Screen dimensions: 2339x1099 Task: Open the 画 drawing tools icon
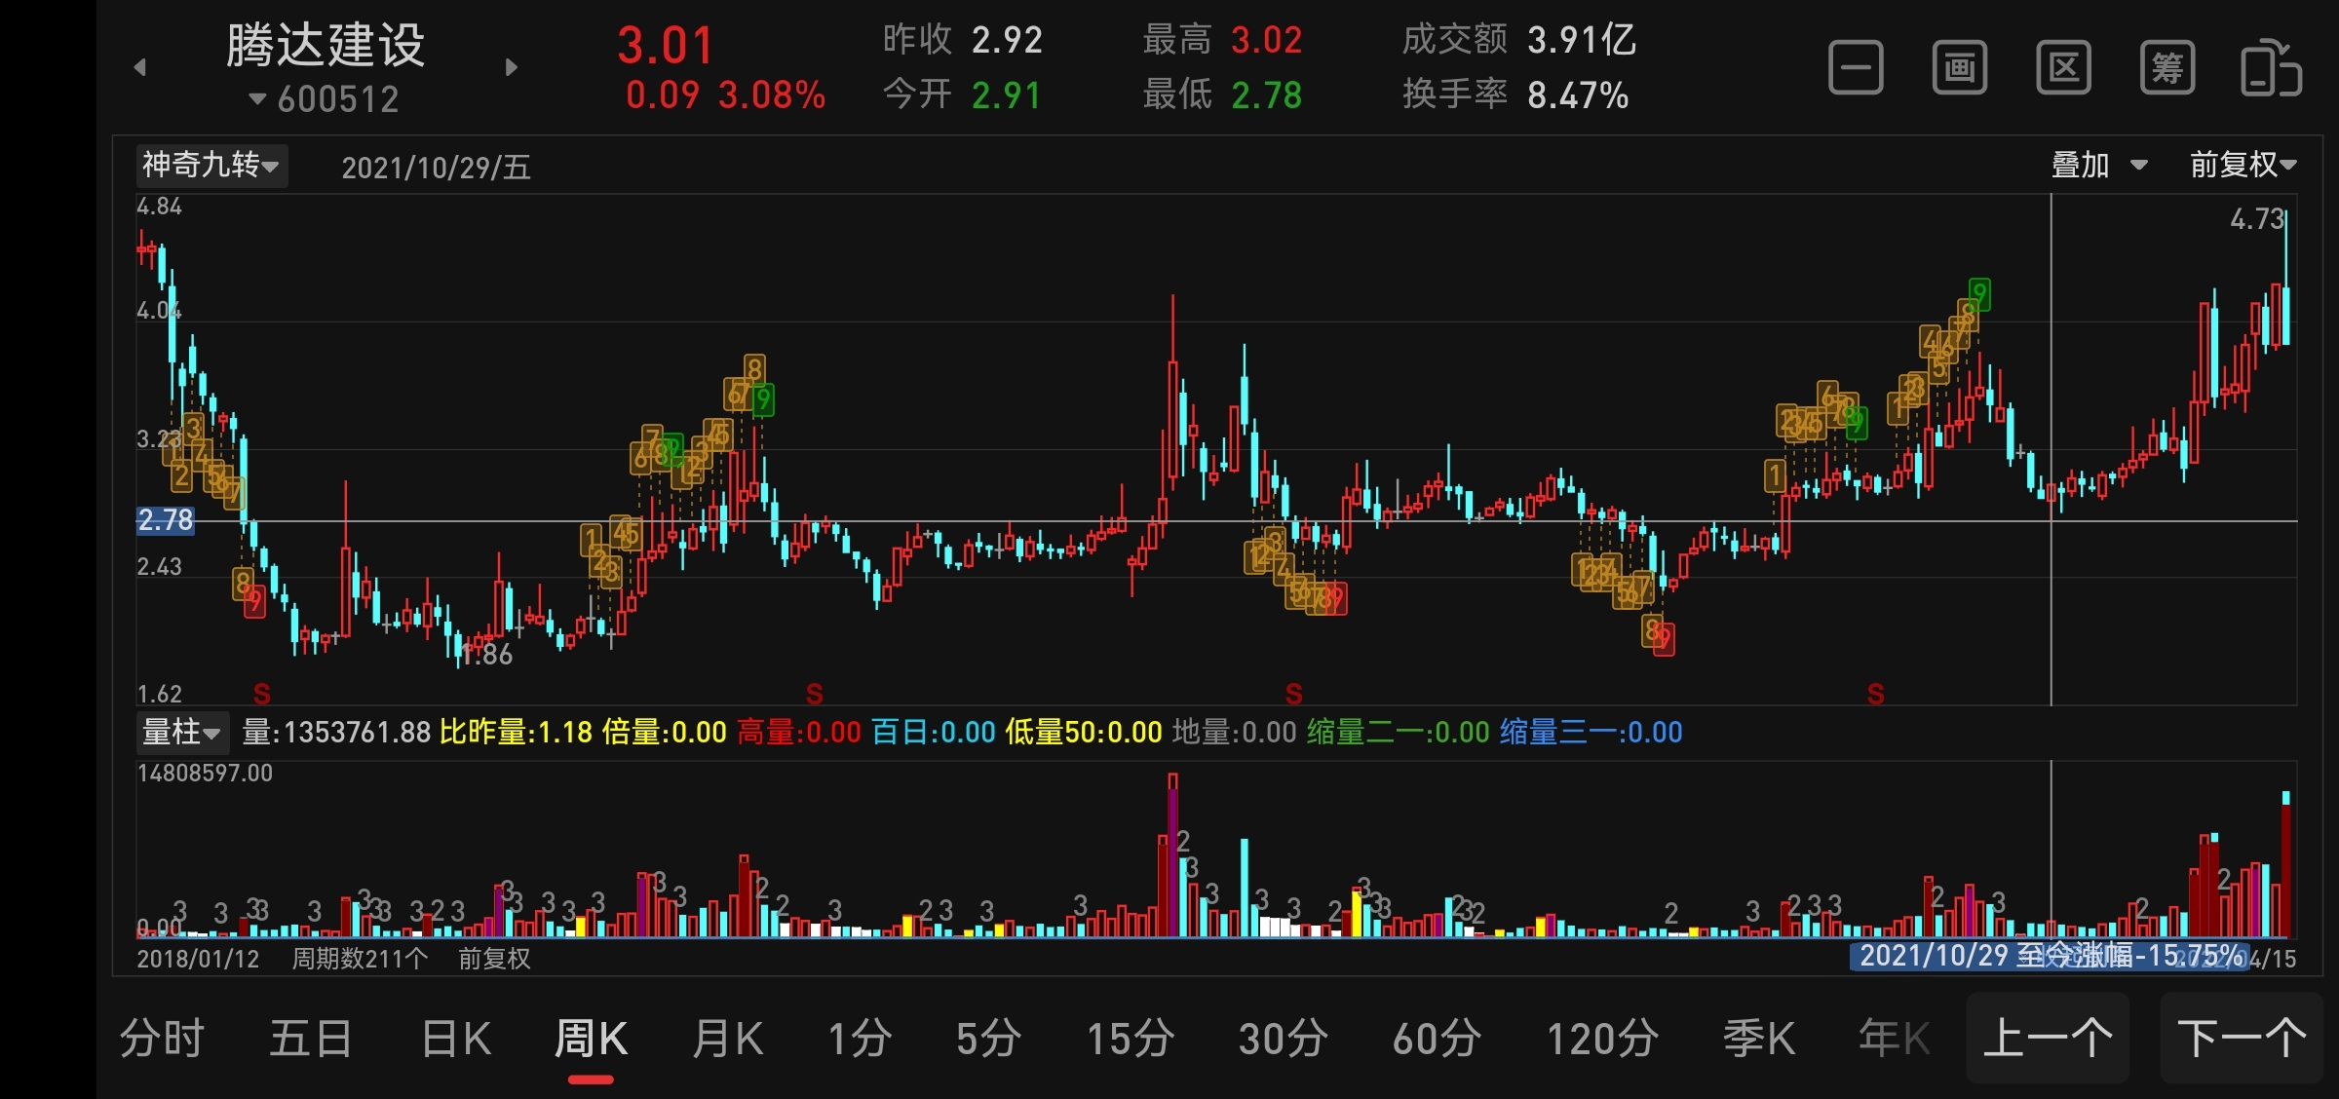tap(1960, 68)
